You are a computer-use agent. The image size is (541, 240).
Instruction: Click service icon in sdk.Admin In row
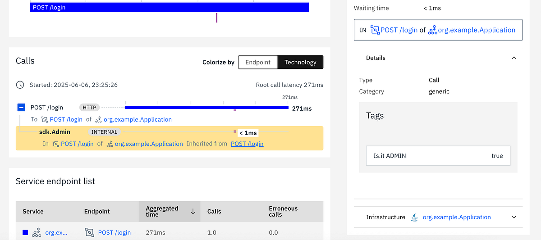[x=110, y=144]
